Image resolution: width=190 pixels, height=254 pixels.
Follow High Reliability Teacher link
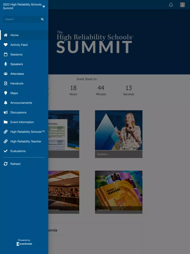tap(24, 141)
